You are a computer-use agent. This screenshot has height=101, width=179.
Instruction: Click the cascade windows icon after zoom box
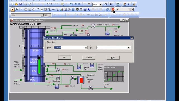click(106, 4)
